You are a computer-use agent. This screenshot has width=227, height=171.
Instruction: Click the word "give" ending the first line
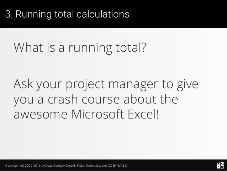click(188, 85)
